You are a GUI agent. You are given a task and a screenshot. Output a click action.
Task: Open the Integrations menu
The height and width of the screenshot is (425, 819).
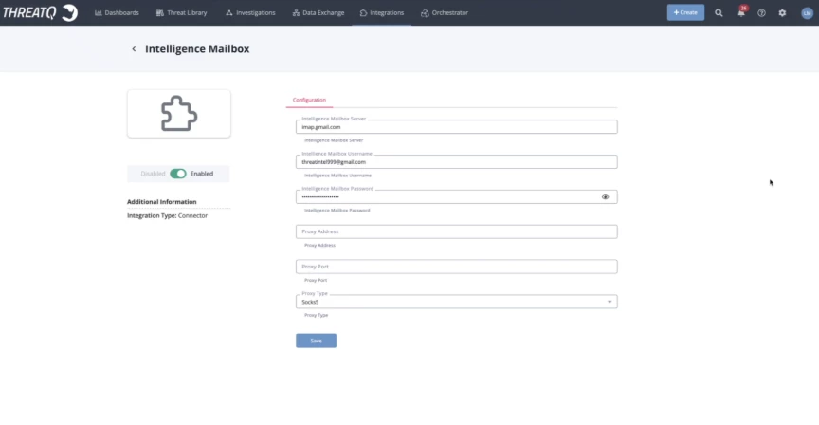[x=382, y=12]
